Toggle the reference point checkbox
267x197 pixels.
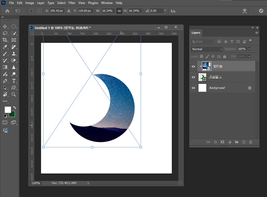tap(31, 11)
